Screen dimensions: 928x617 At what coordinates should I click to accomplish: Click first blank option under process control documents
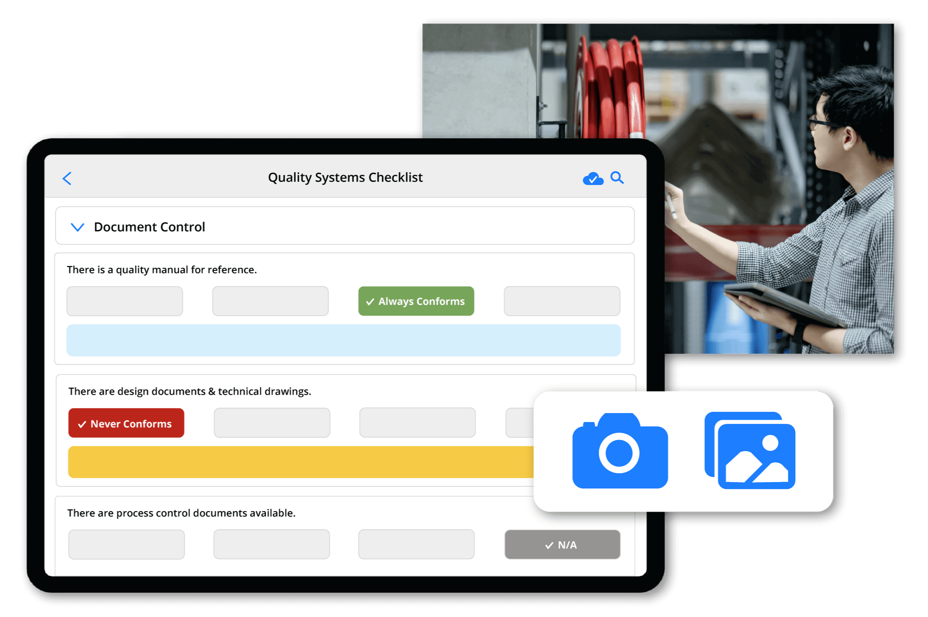pyautogui.click(x=126, y=545)
